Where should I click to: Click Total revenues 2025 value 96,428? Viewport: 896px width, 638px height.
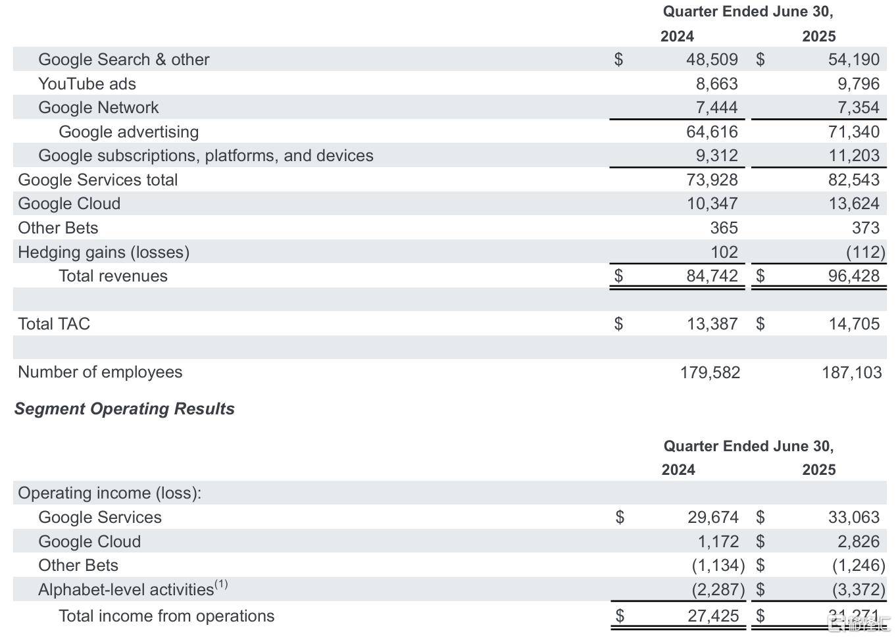pyautogui.click(x=854, y=276)
